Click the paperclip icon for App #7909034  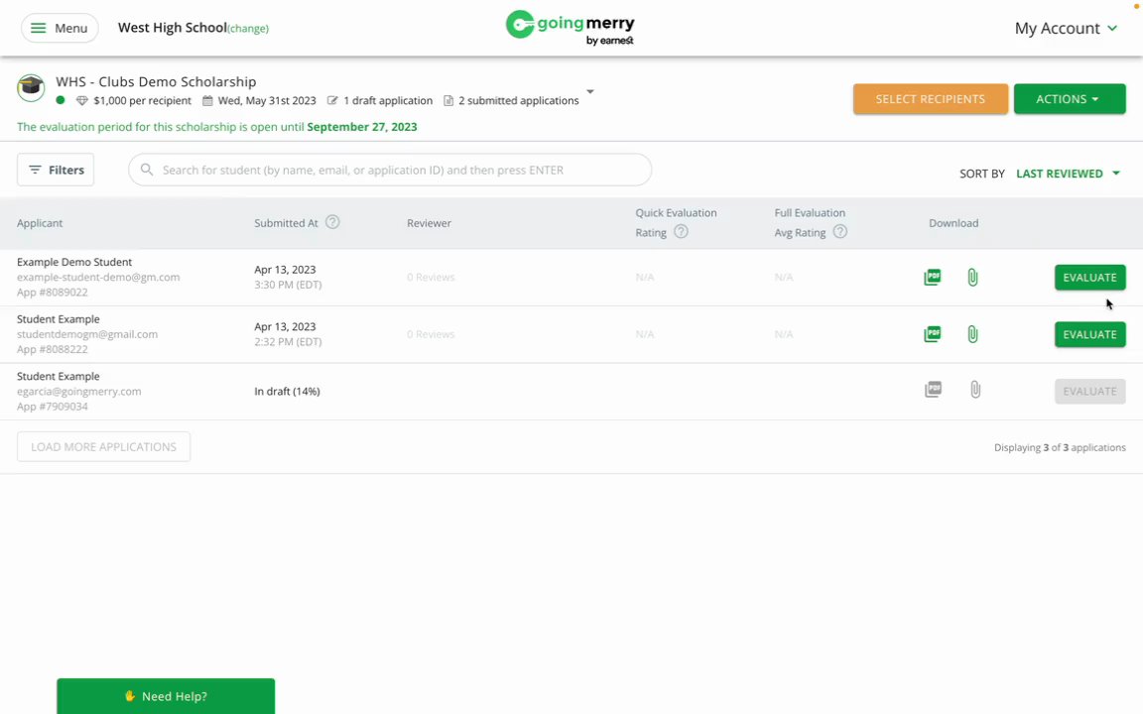click(975, 389)
